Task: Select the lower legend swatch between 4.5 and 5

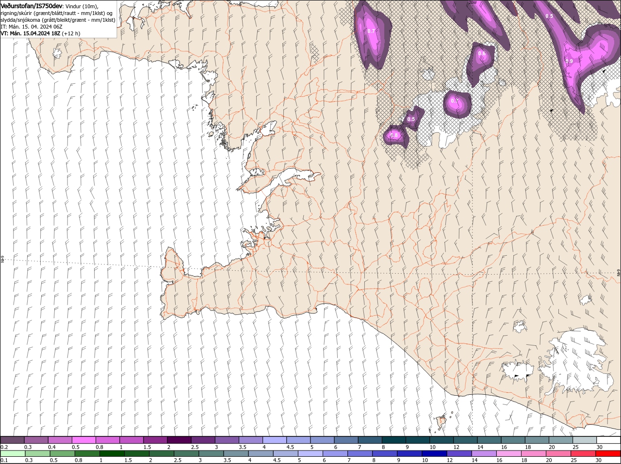Action: click(286, 453)
